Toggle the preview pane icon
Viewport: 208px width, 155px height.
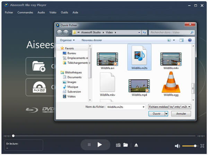pos(181,40)
